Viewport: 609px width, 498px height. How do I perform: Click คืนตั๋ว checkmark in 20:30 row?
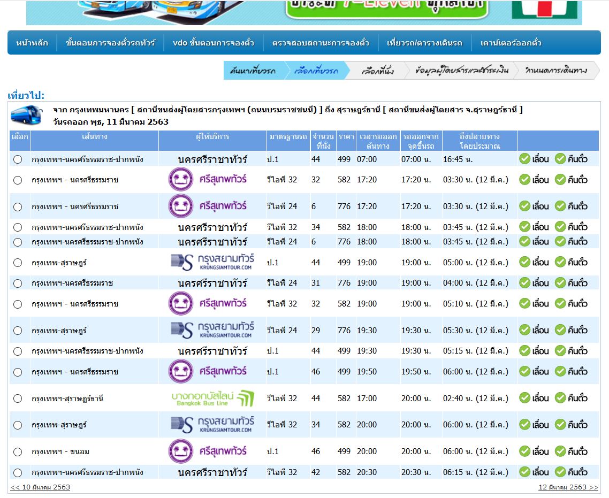pos(560,472)
